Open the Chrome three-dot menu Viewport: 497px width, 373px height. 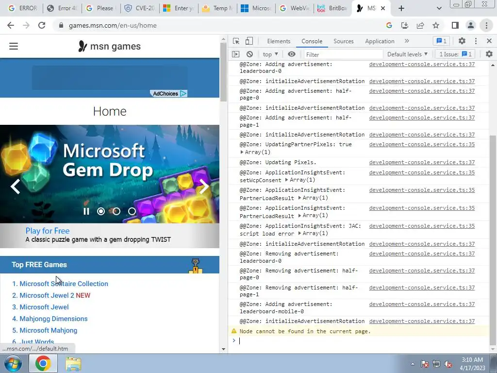[x=486, y=25]
